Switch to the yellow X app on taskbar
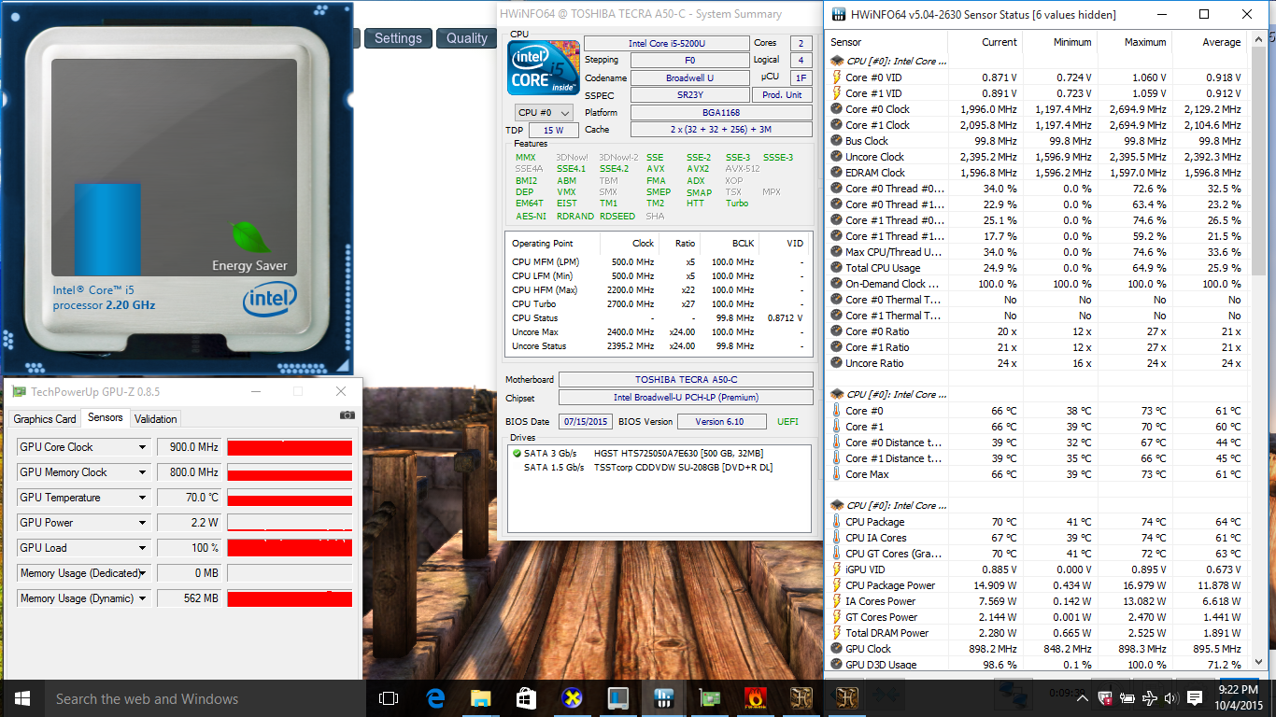1276x717 pixels. pyautogui.click(x=572, y=698)
